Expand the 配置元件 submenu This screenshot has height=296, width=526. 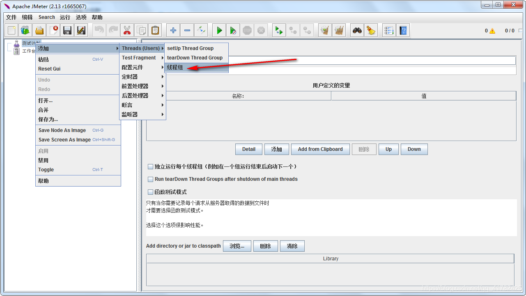(142, 67)
